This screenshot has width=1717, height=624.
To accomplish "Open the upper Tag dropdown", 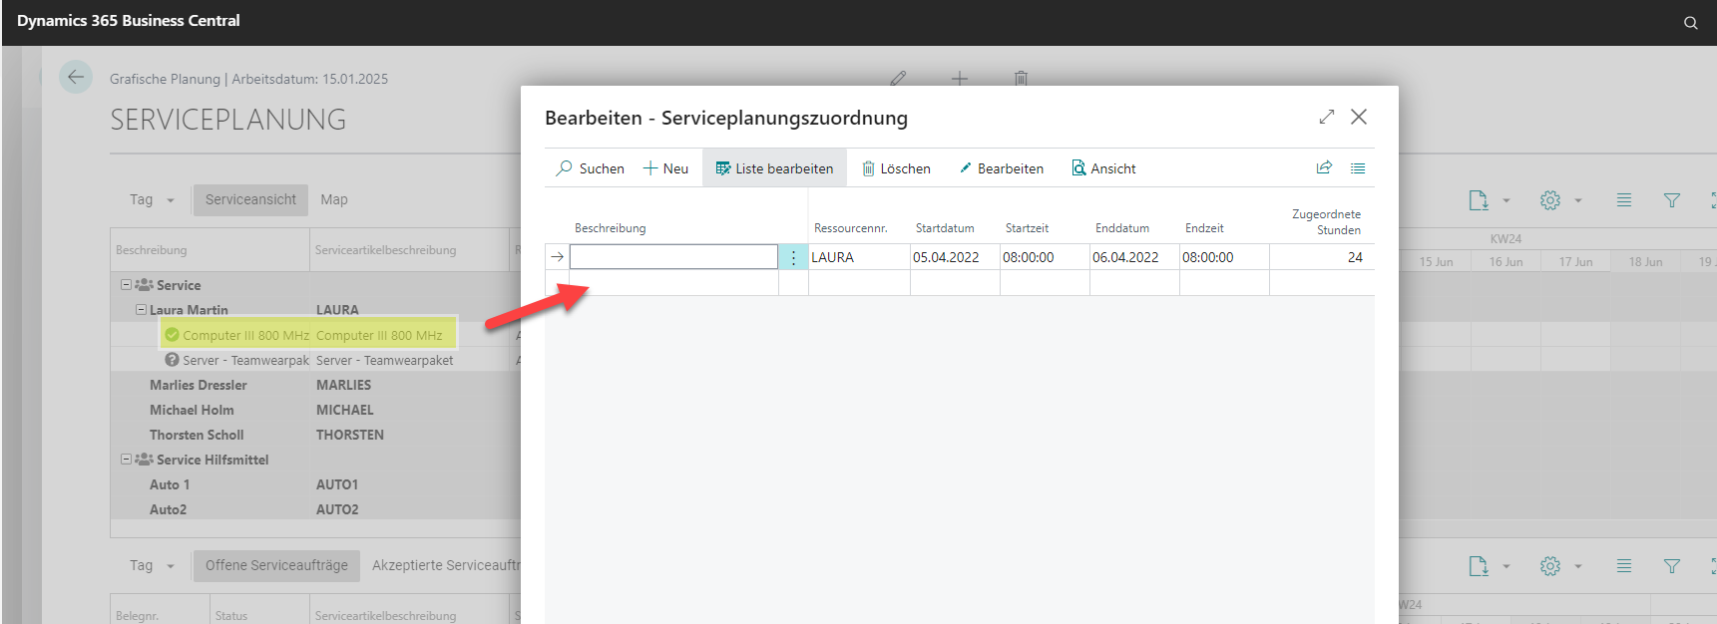I will click(152, 199).
